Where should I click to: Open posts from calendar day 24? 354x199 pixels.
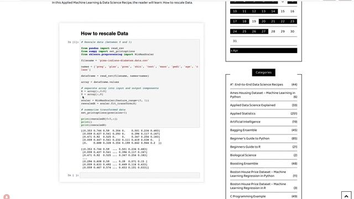click(x=235, y=32)
